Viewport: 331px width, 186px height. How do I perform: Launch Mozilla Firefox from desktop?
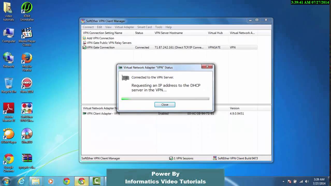click(27, 62)
